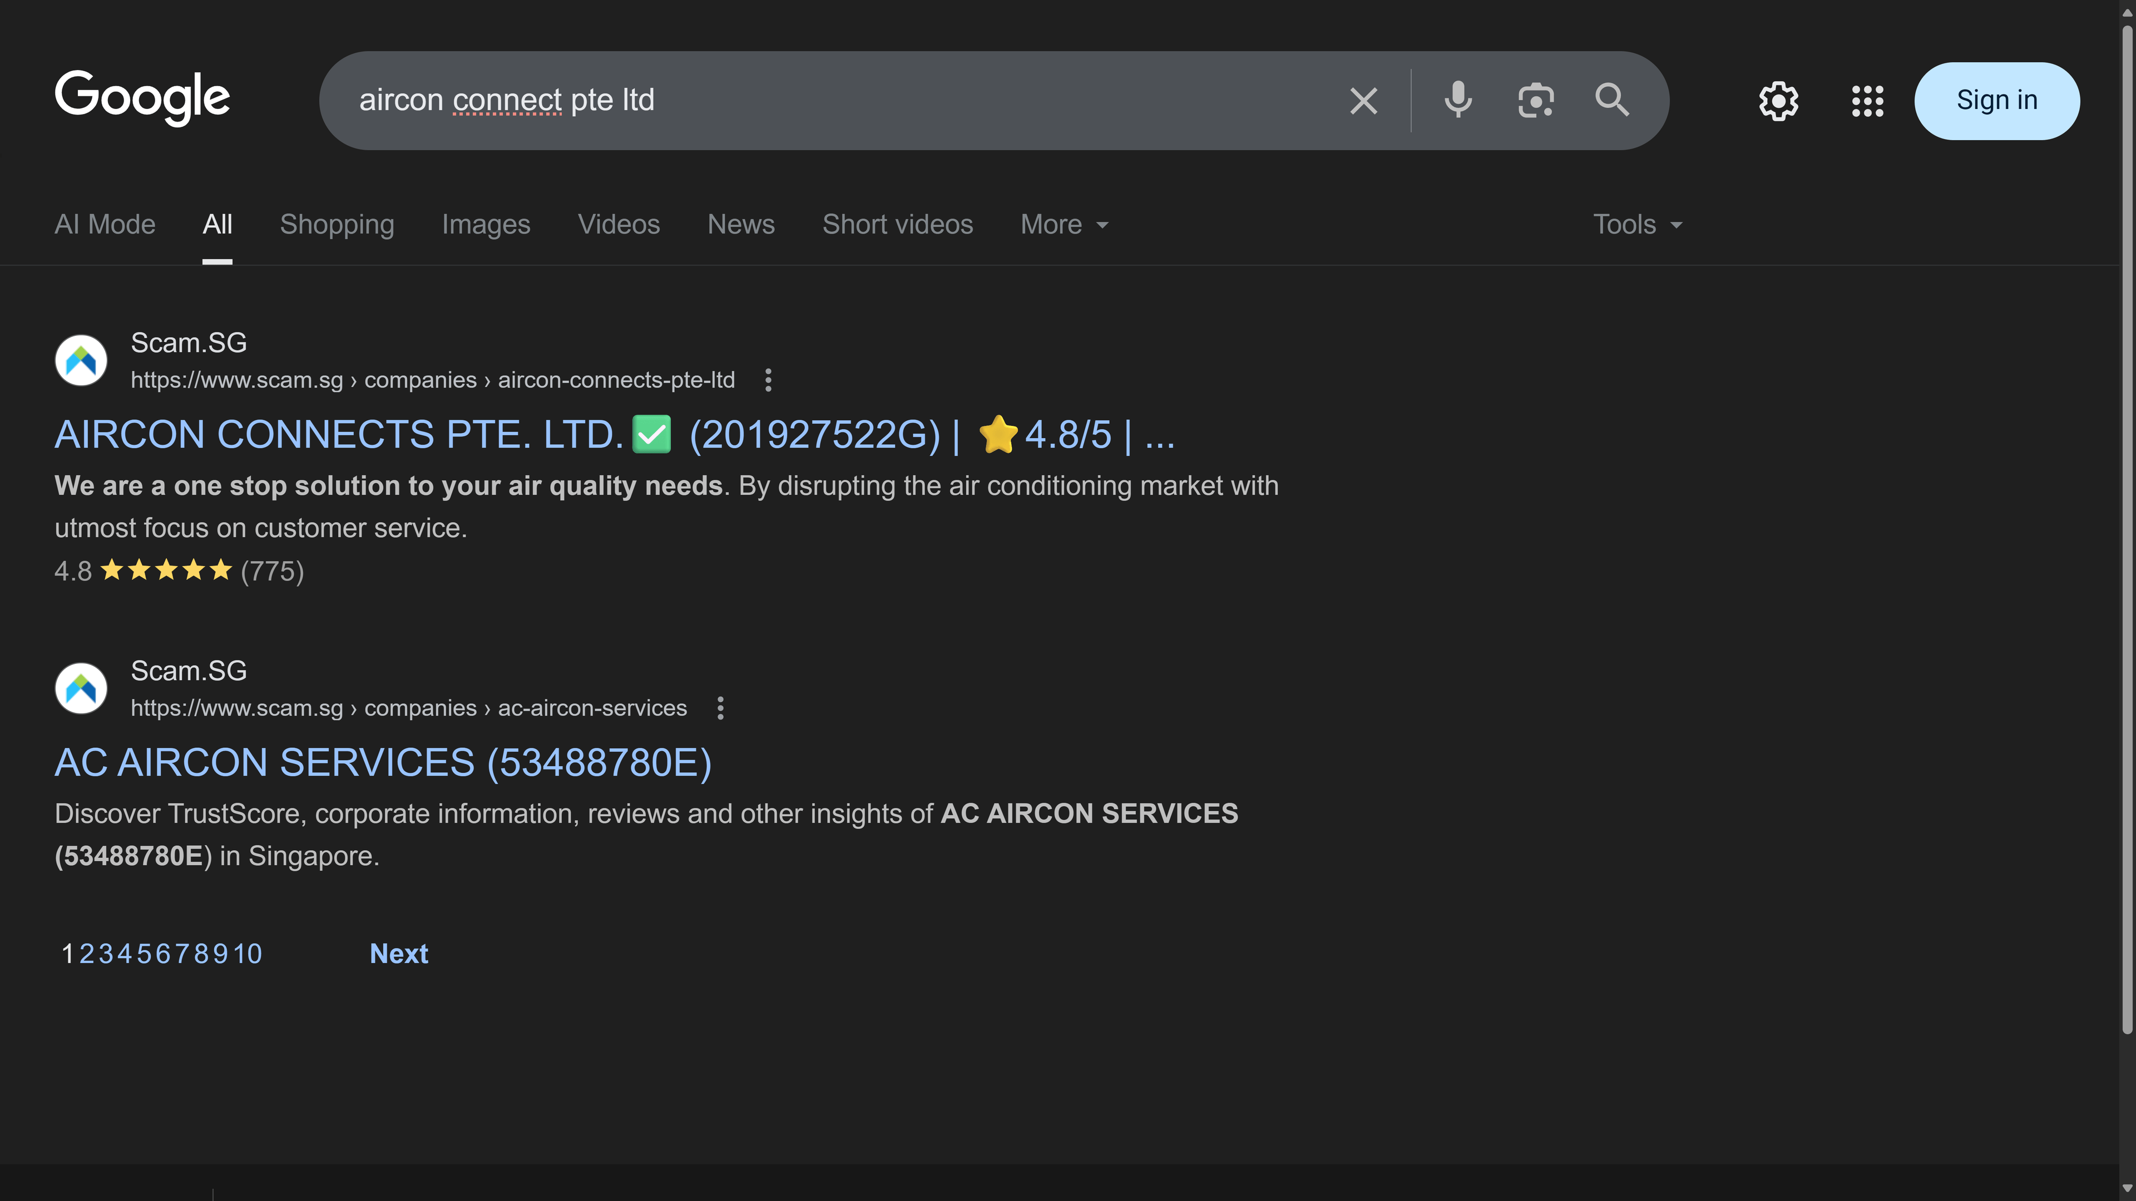Clear the search box with X icon
2136x1201 pixels.
coord(1363,100)
